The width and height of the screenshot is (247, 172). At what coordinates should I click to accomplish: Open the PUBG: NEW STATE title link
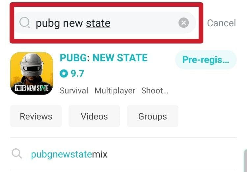[104, 58]
